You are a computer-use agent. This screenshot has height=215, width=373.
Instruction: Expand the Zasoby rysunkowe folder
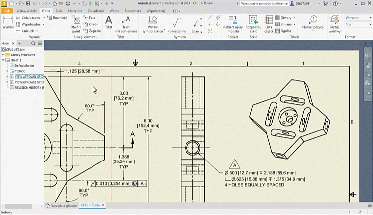pos(3,55)
